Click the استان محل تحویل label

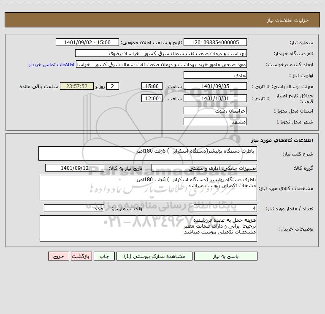coord(293,111)
